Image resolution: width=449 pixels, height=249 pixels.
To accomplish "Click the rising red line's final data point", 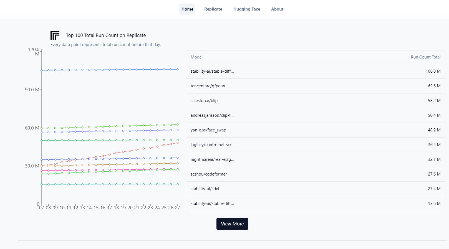I will (178, 143).
